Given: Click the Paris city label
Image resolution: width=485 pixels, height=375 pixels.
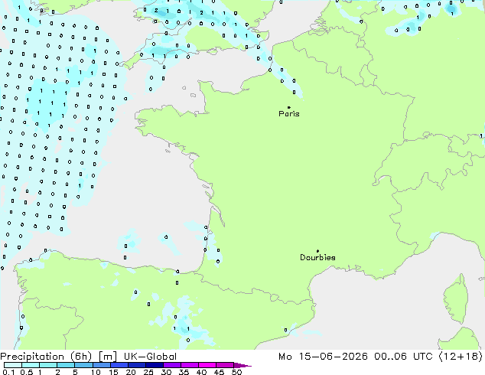Looking at the screenshot, I should pos(289,114).
